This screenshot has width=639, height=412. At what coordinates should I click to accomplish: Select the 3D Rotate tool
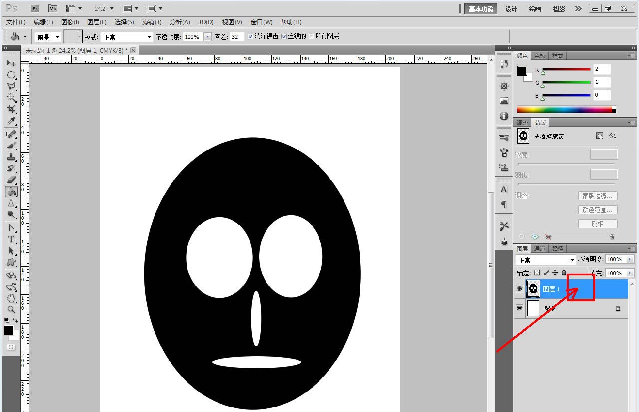pos(11,275)
